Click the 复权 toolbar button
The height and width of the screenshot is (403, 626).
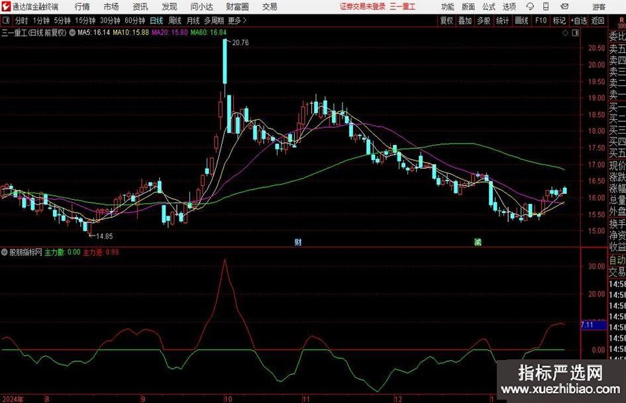point(446,21)
